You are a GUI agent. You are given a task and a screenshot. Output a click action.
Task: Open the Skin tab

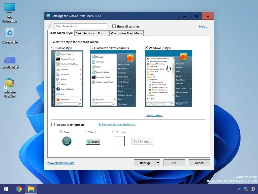click(x=103, y=33)
